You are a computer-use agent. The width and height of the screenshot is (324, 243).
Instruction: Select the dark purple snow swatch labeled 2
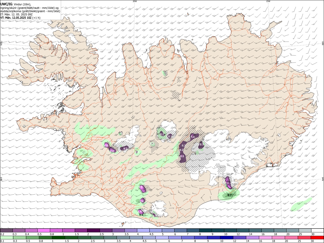[x=93, y=231]
